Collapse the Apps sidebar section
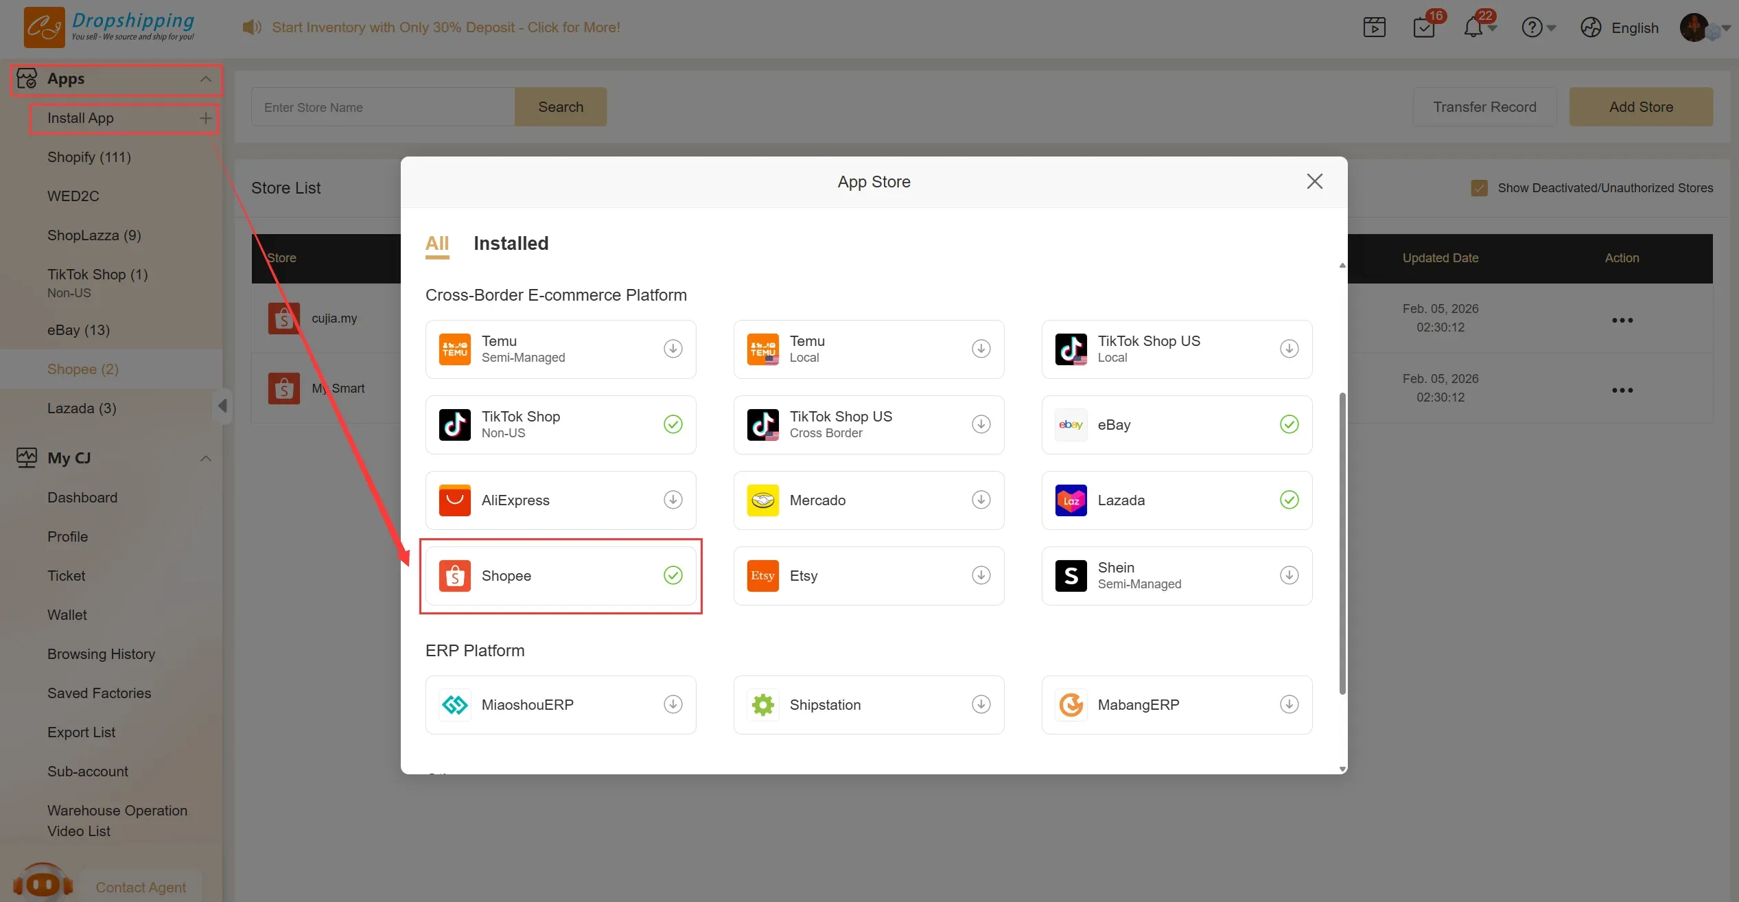This screenshot has height=902, width=1739. click(205, 79)
